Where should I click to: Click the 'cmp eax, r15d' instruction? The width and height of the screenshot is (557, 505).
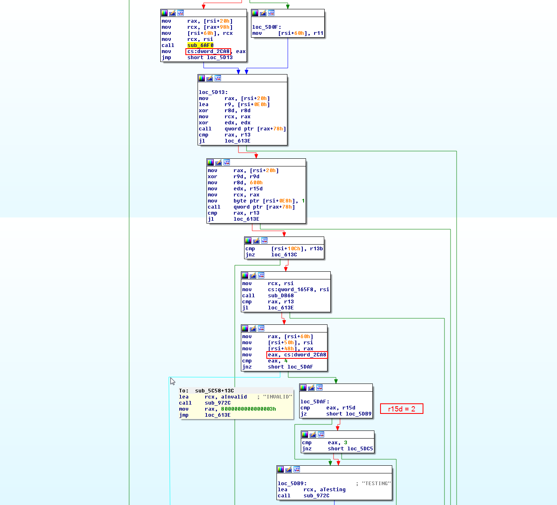click(x=328, y=408)
